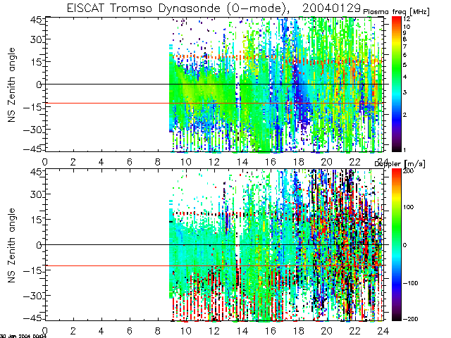451x338 pixels.
Task: Click the '-100' tick on Doppler colorbar
Action: (x=410, y=283)
